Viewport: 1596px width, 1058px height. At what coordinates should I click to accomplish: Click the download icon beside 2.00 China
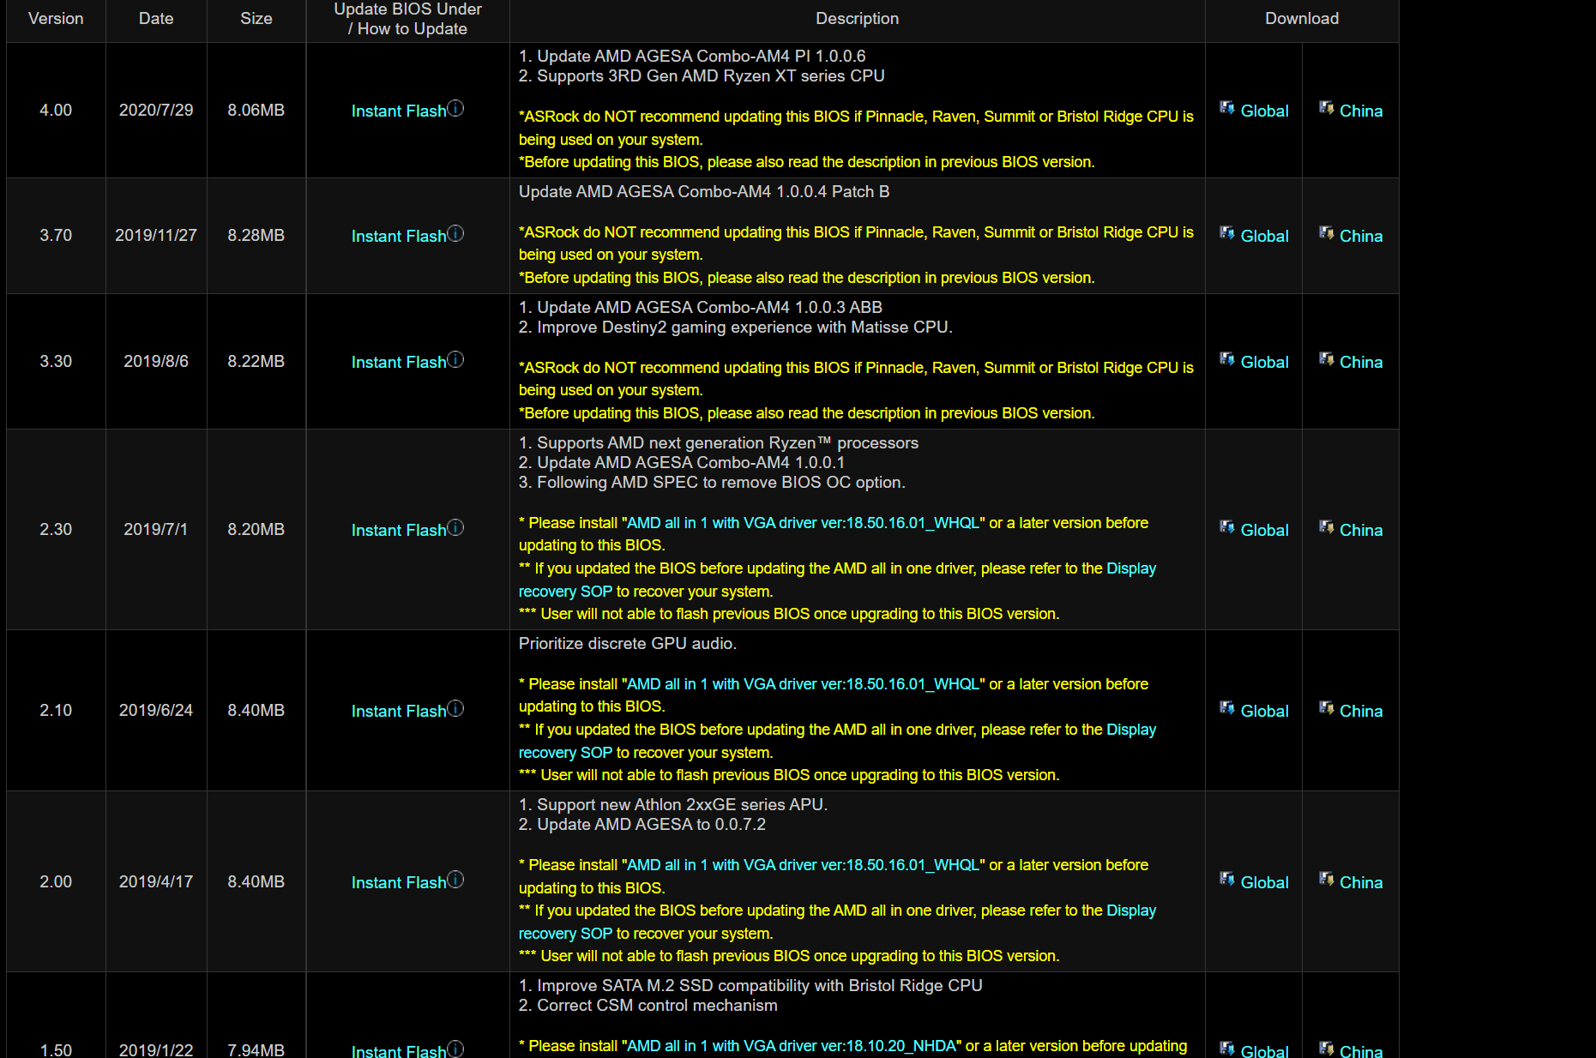pos(1327,880)
